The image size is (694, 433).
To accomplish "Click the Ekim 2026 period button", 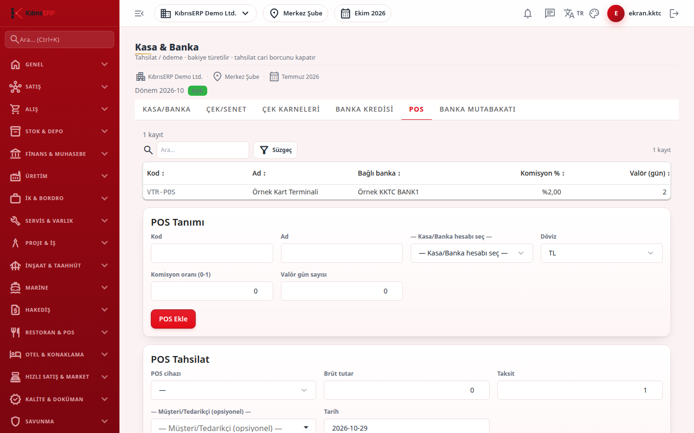I will [x=362, y=13].
